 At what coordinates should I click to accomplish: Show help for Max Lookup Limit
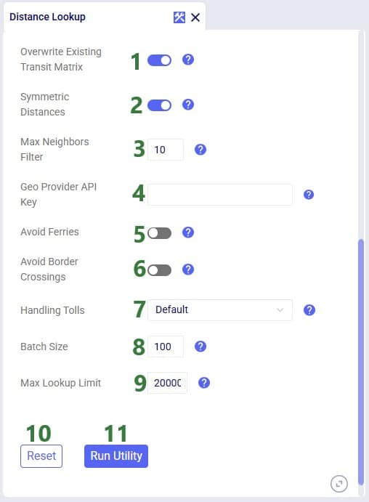tap(204, 383)
